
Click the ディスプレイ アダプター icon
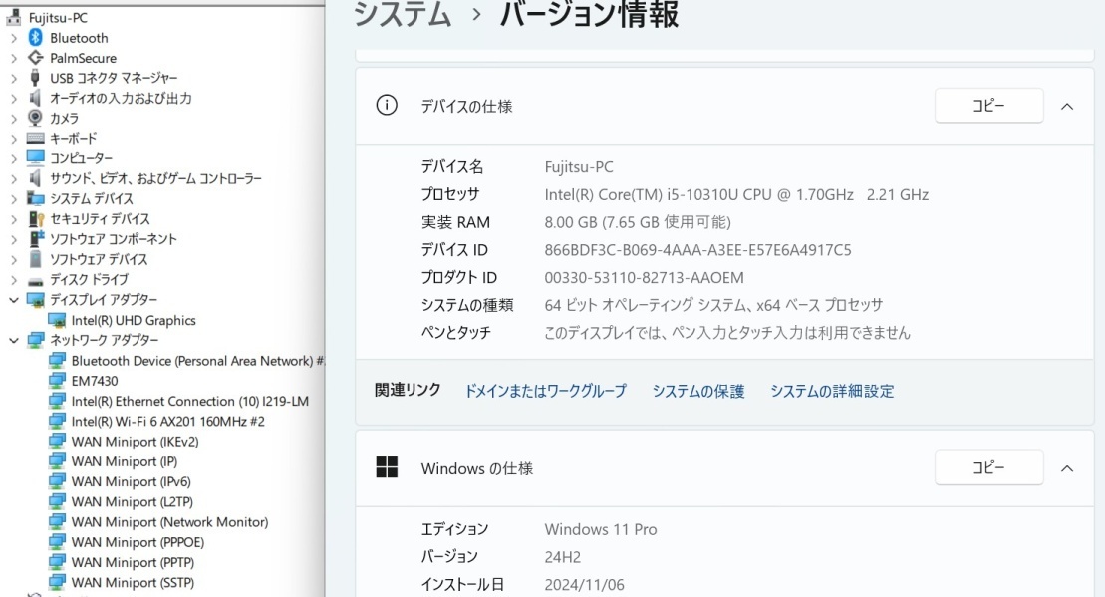(x=35, y=300)
